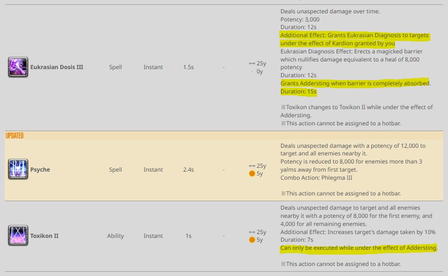Click Instant cast value for Eukrasian Dosis III

153,67
